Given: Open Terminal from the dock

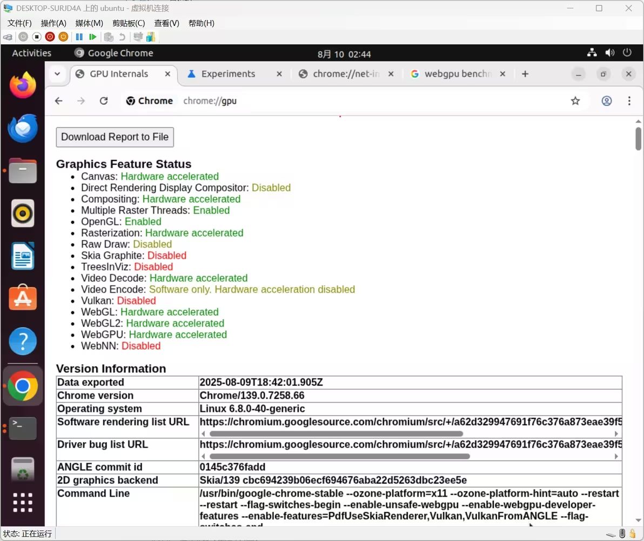Looking at the screenshot, I should click(x=23, y=428).
